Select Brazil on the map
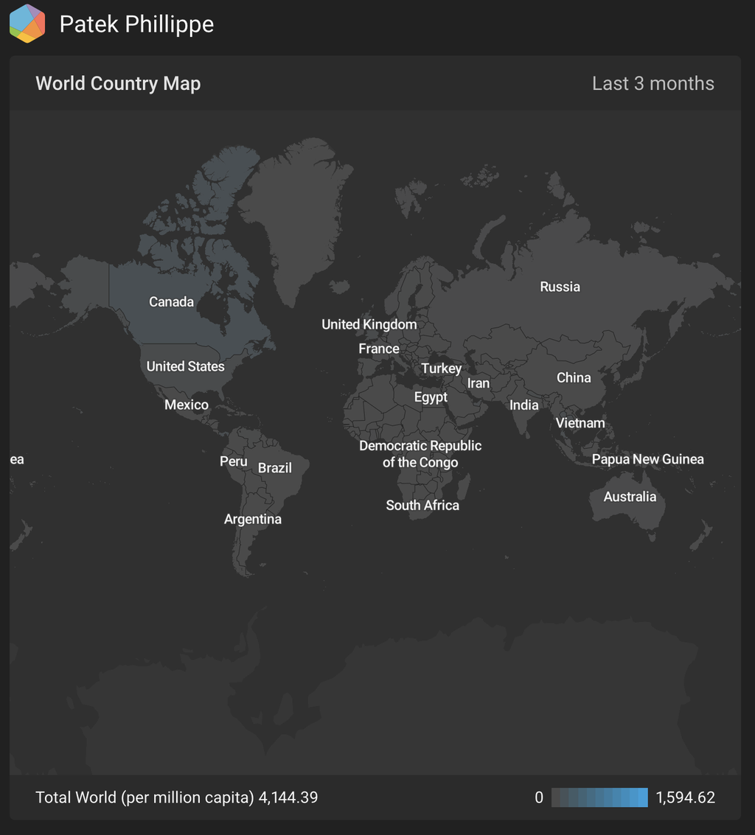The width and height of the screenshot is (755, 835). point(275,468)
